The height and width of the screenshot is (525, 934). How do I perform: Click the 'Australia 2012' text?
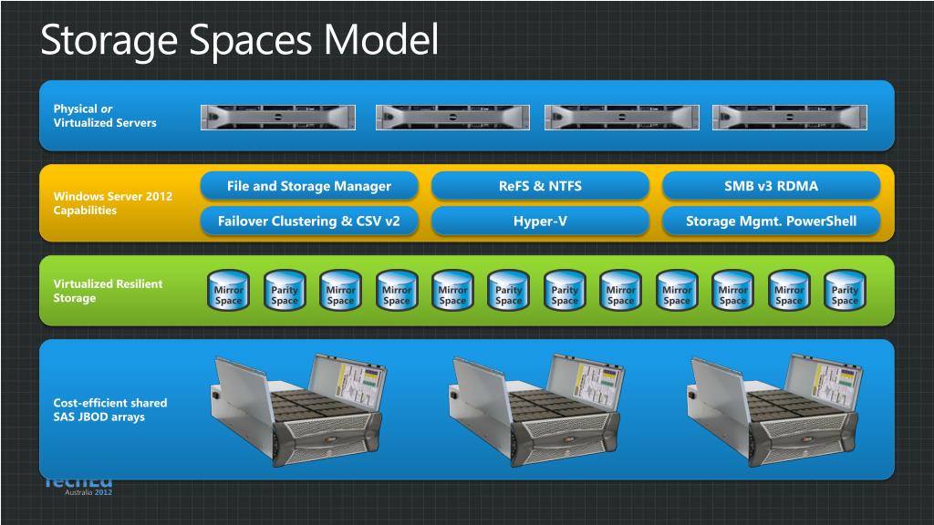click(x=88, y=492)
